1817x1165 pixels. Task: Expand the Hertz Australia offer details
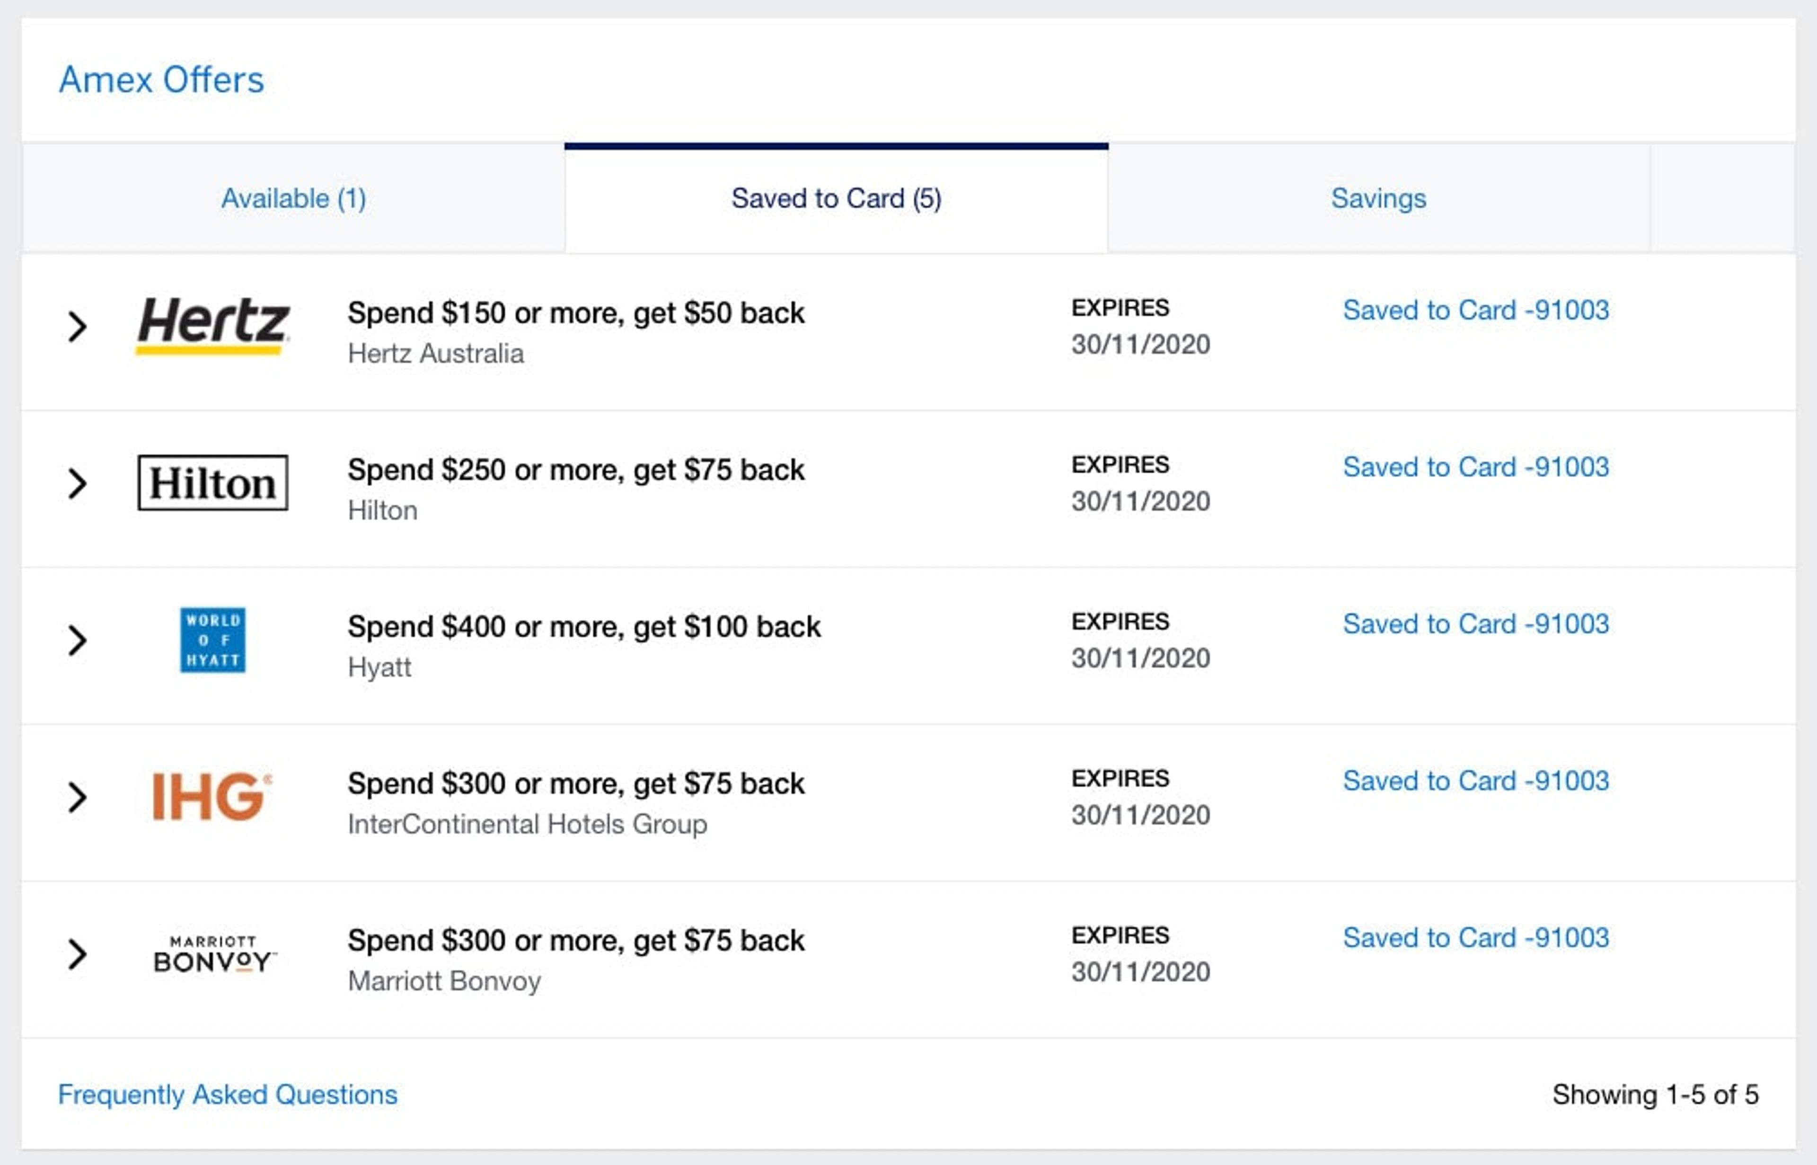coord(77,326)
